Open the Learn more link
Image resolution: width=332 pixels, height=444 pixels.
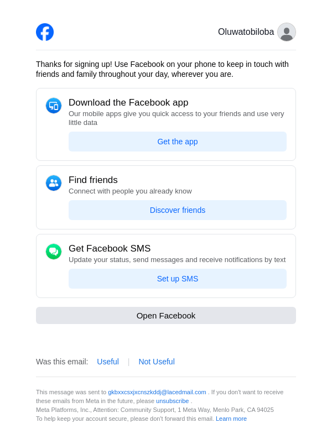[231, 419]
